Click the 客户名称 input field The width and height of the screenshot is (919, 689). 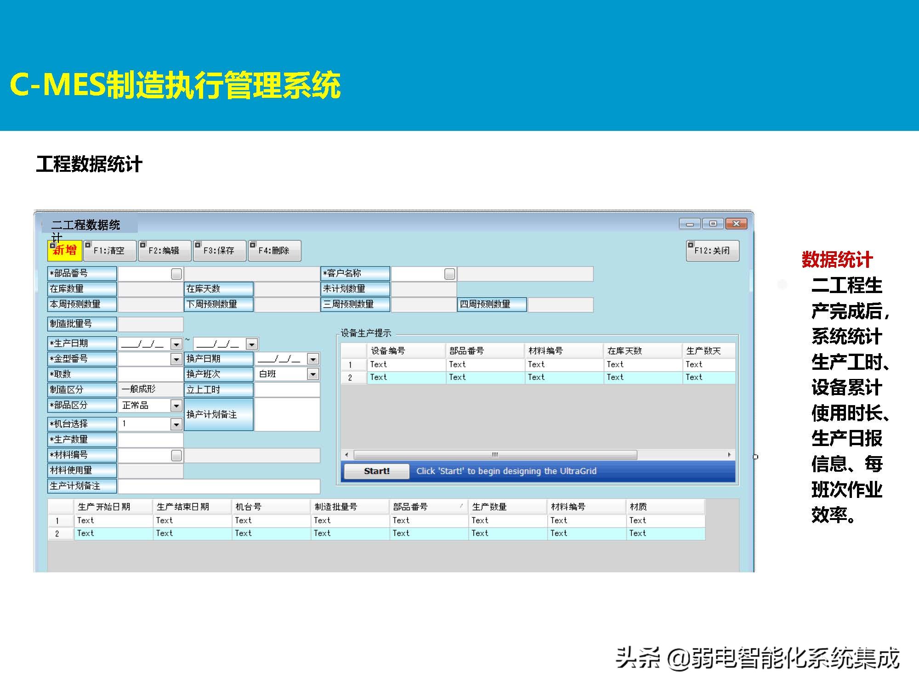click(418, 274)
